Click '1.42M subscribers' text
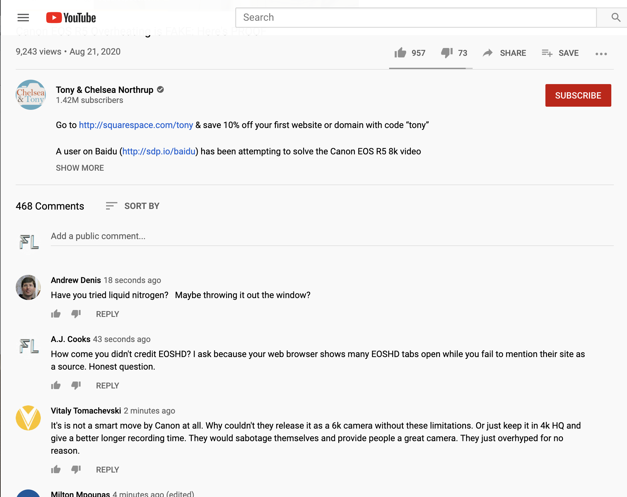This screenshot has width=627, height=497. point(89,100)
